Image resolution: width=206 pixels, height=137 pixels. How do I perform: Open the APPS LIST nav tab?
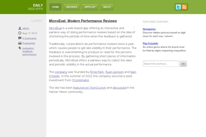coord(90,7)
